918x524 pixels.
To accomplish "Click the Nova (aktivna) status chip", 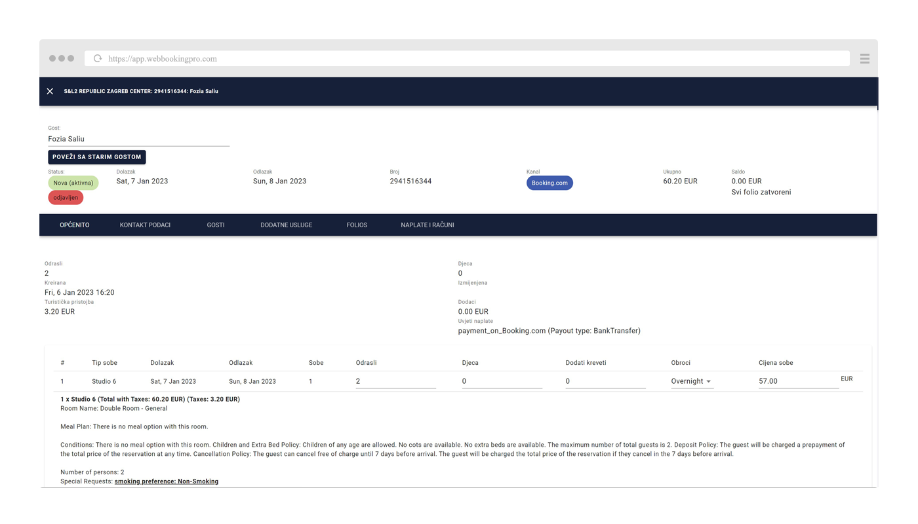I will pyautogui.click(x=73, y=183).
